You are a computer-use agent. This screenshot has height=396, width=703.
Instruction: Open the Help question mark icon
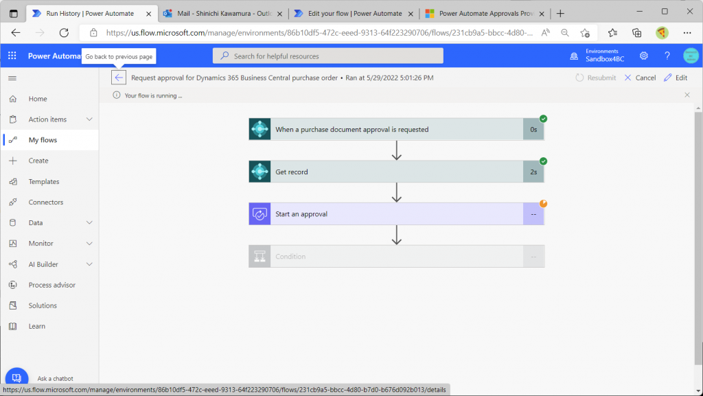[x=667, y=56]
